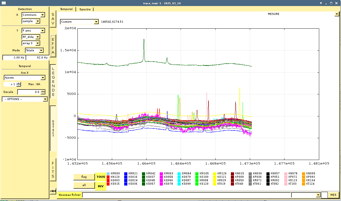This screenshot has height=201, width=341.
Task: Click the double-arrow diamond icon below FITS
Action: point(53,191)
